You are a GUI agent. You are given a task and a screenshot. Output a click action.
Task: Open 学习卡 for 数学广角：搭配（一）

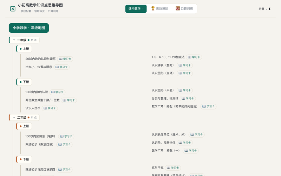[191, 151]
